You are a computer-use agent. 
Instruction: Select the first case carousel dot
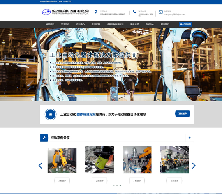113,185
